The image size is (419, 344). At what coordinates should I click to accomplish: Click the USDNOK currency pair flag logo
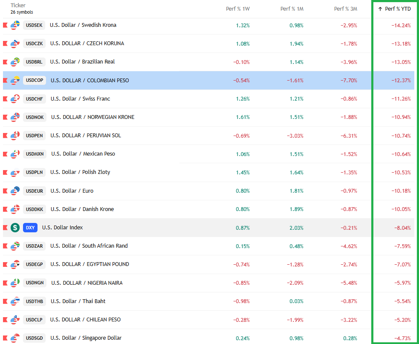tap(15, 117)
